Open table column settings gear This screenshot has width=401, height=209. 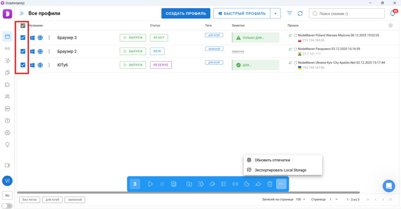[390, 25]
